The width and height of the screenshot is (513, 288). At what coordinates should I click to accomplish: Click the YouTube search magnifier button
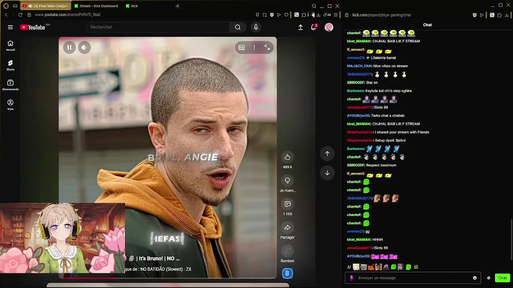coord(238,27)
